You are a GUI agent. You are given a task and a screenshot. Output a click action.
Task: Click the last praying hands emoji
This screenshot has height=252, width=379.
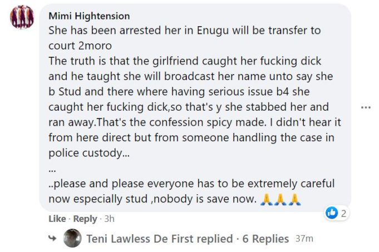click(x=294, y=200)
